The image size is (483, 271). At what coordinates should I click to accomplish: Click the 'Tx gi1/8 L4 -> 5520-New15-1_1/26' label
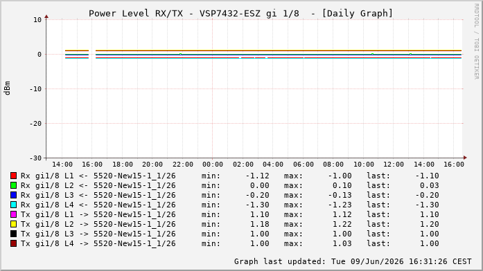click(x=98, y=243)
